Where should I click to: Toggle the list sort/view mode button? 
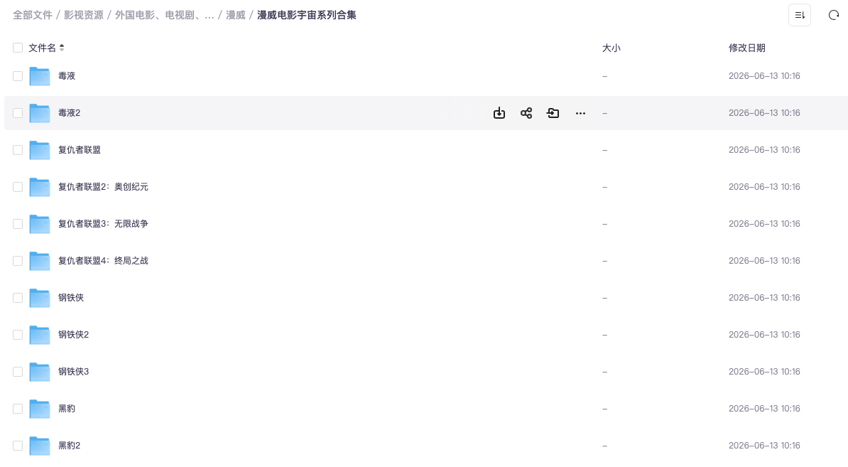pos(799,15)
